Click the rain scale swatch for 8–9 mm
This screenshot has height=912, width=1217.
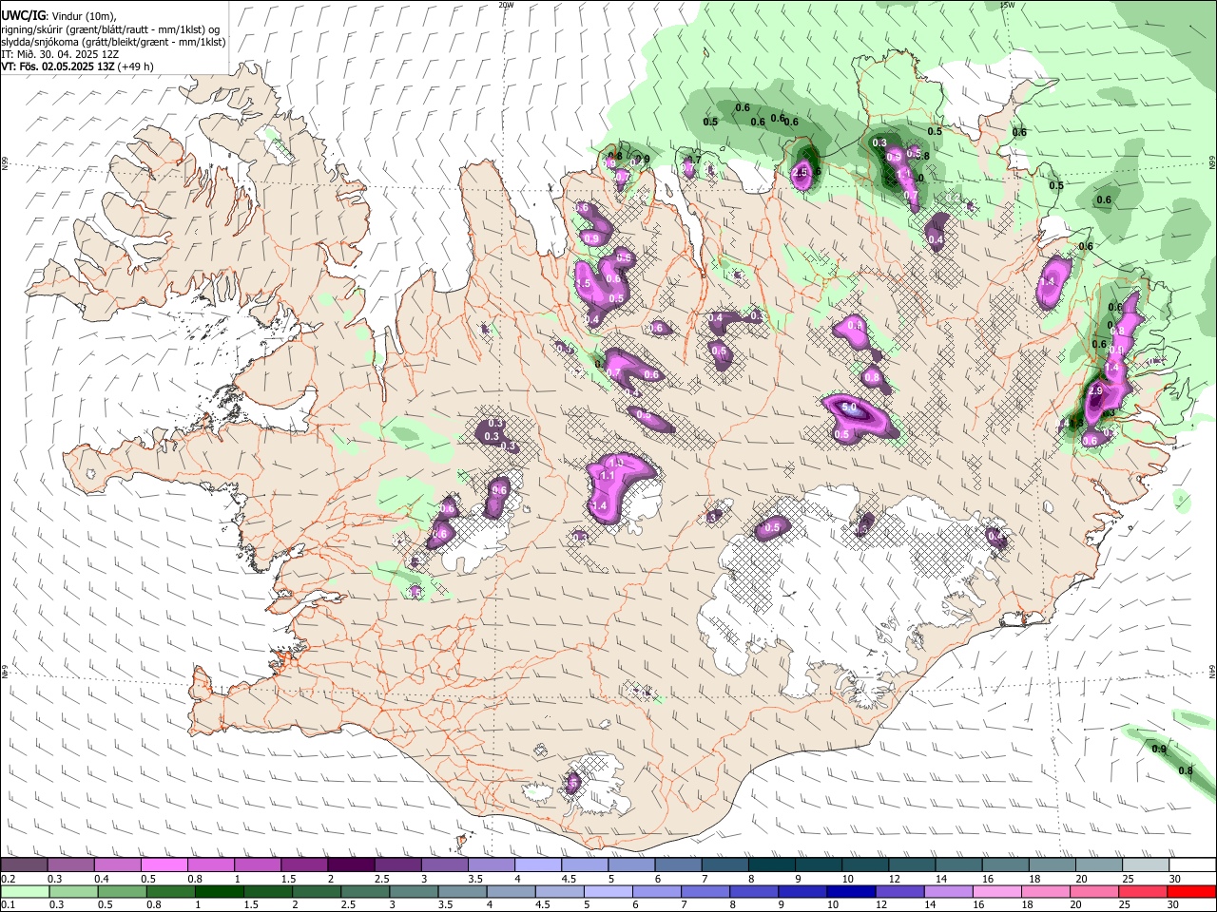[x=755, y=892]
